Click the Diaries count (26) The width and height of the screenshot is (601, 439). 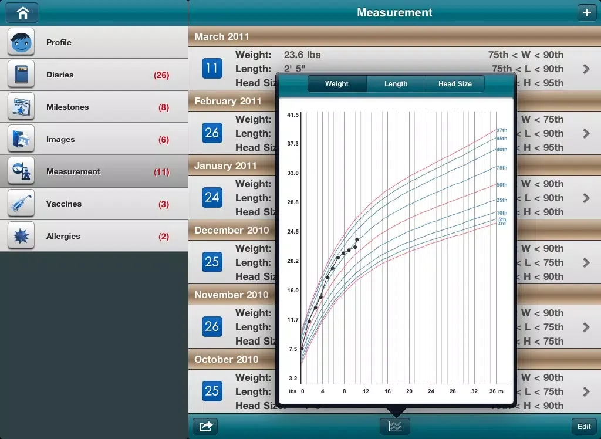click(161, 75)
